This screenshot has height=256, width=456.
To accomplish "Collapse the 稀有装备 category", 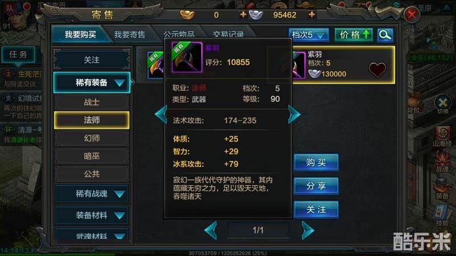I will click(x=92, y=82).
